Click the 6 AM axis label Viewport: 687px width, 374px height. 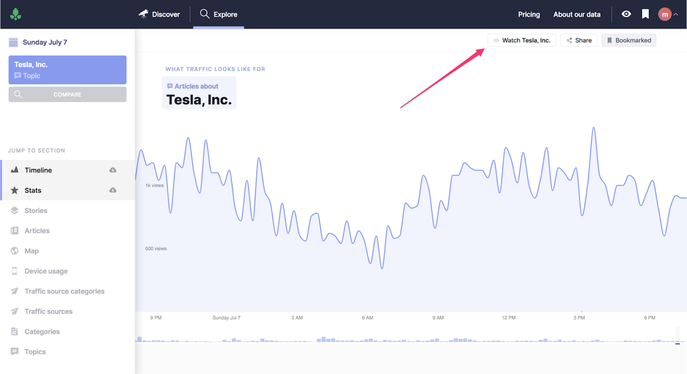click(367, 318)
